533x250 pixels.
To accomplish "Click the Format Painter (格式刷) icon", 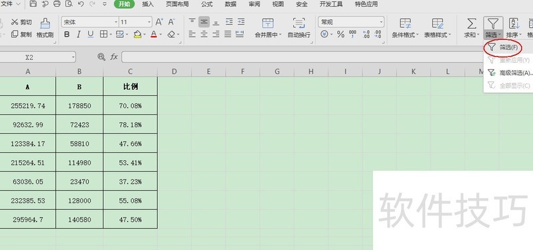I will (x=45, y=23).
